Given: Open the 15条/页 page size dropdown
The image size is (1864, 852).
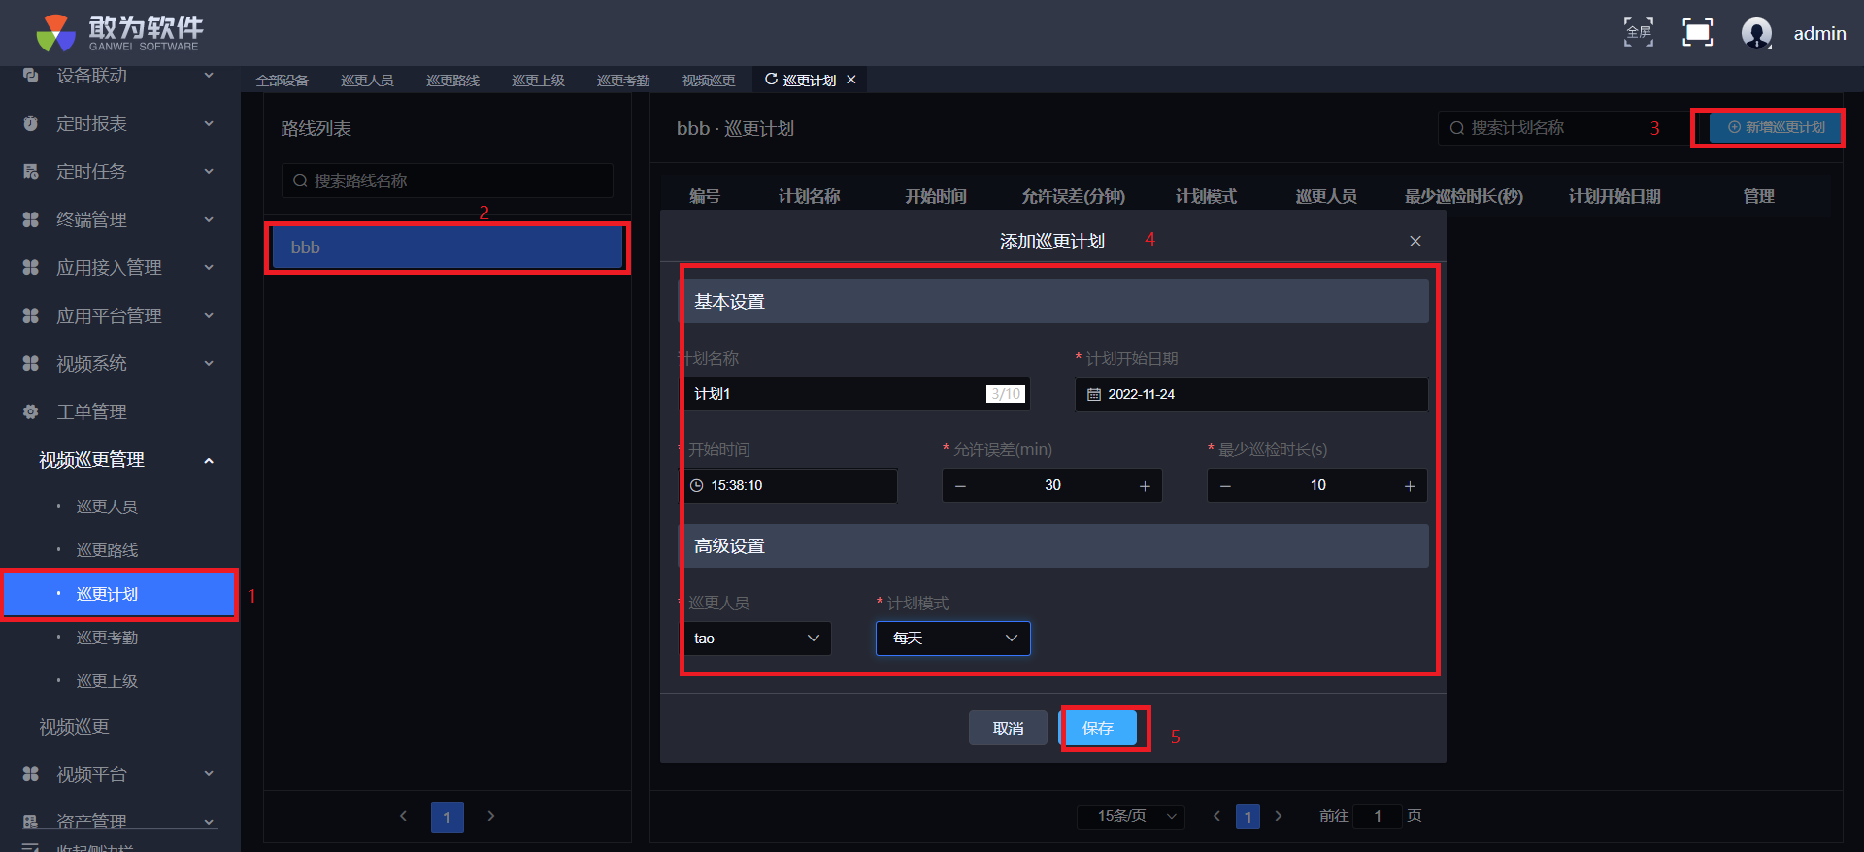Looking at the screenshot, I should [x=1132, y=816].
